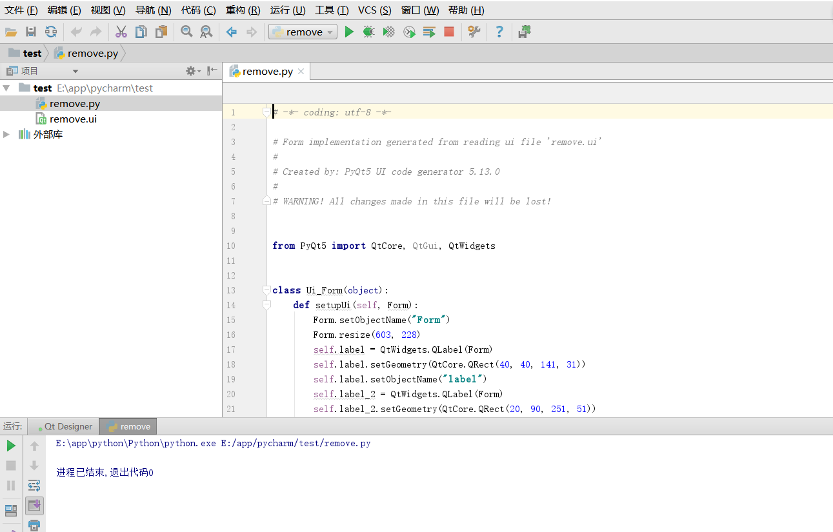
Task: Click the Save All floppy icon
Action: [x=31, y=32]
